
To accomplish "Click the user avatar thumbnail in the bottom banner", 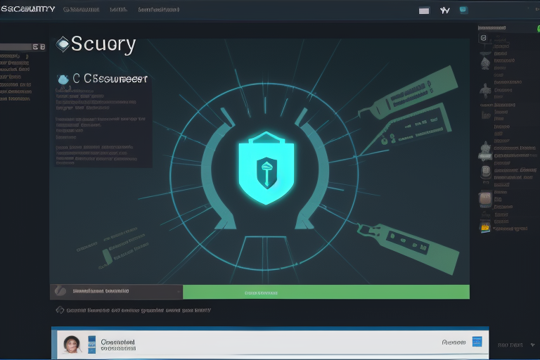I will [x=71, y=344].
